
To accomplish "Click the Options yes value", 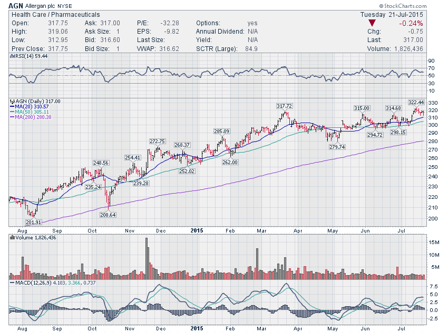I will tap(252, 23).
